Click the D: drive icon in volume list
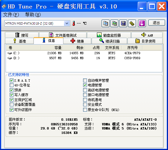Viewport: 168px width, 150px height. tap(10, 58)
